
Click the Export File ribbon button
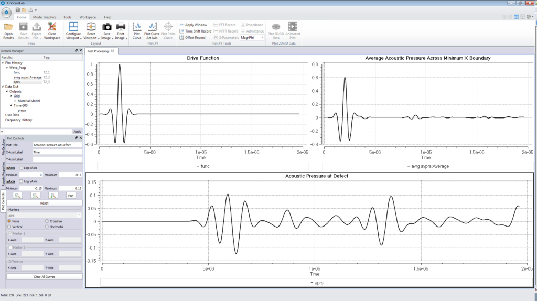click(36, 31)
